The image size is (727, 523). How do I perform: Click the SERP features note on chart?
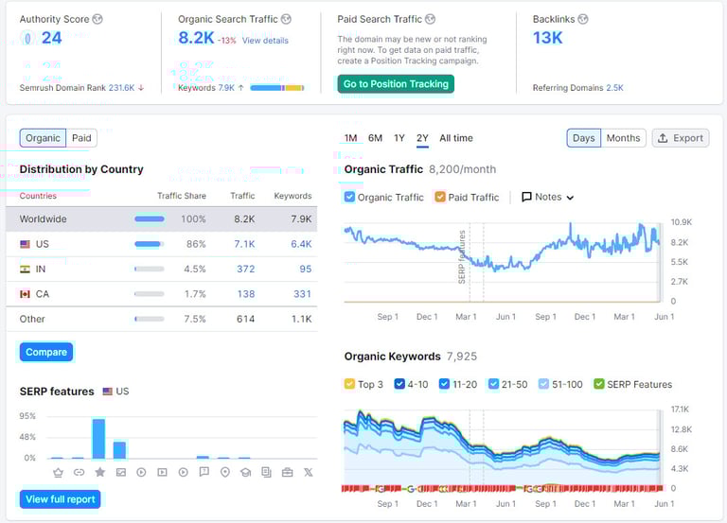(462, 257)
